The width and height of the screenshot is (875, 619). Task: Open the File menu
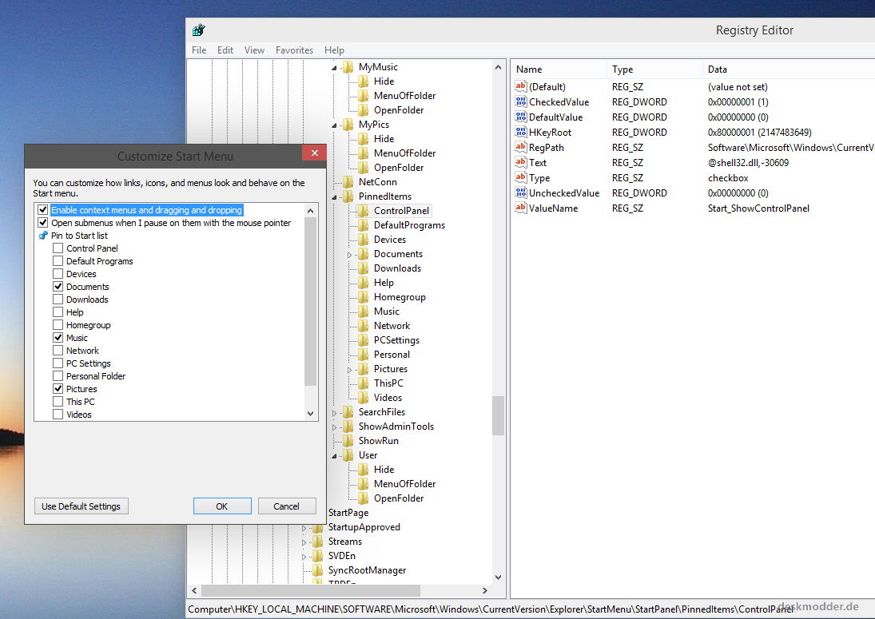point(199,50)
